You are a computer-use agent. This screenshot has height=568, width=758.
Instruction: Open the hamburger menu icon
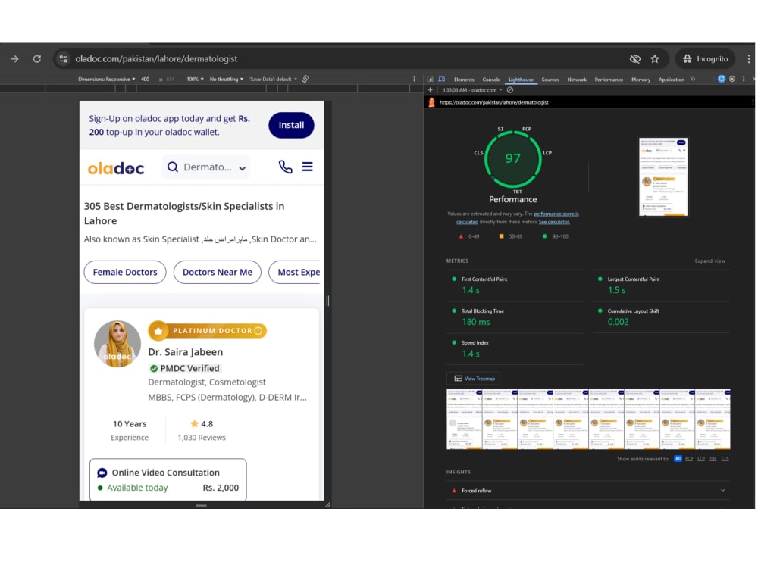click(x=308, y=167)
